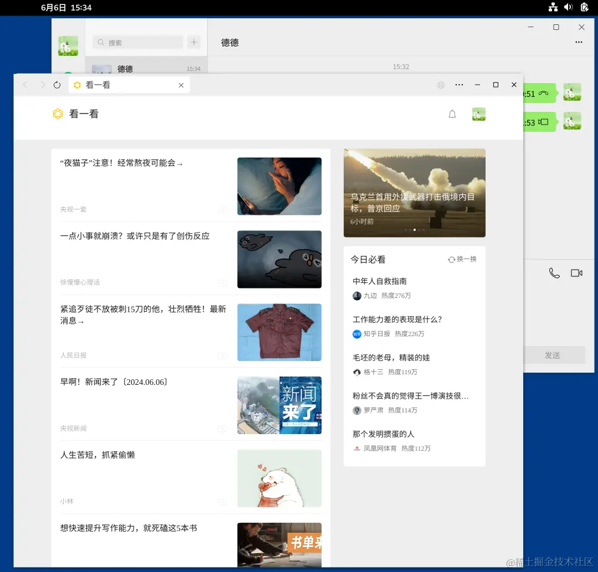Open article “夜猫子”注意！经常熬夜可能会

pyautogui.click(x=121, y=163)
